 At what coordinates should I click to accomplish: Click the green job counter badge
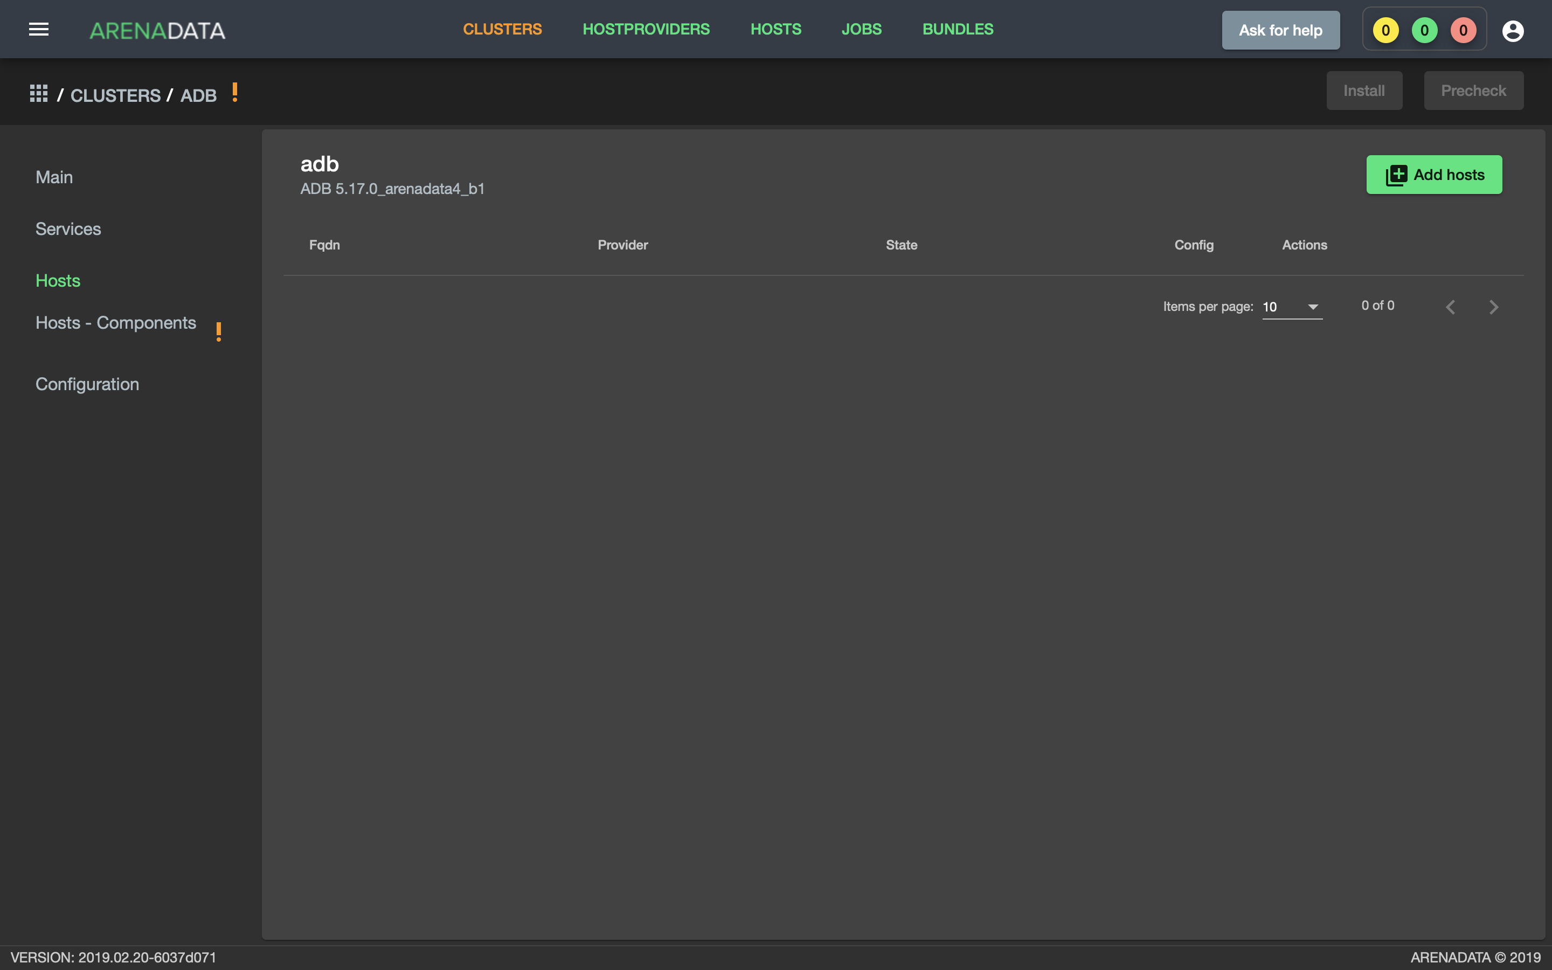click(x=1424, y=30)
